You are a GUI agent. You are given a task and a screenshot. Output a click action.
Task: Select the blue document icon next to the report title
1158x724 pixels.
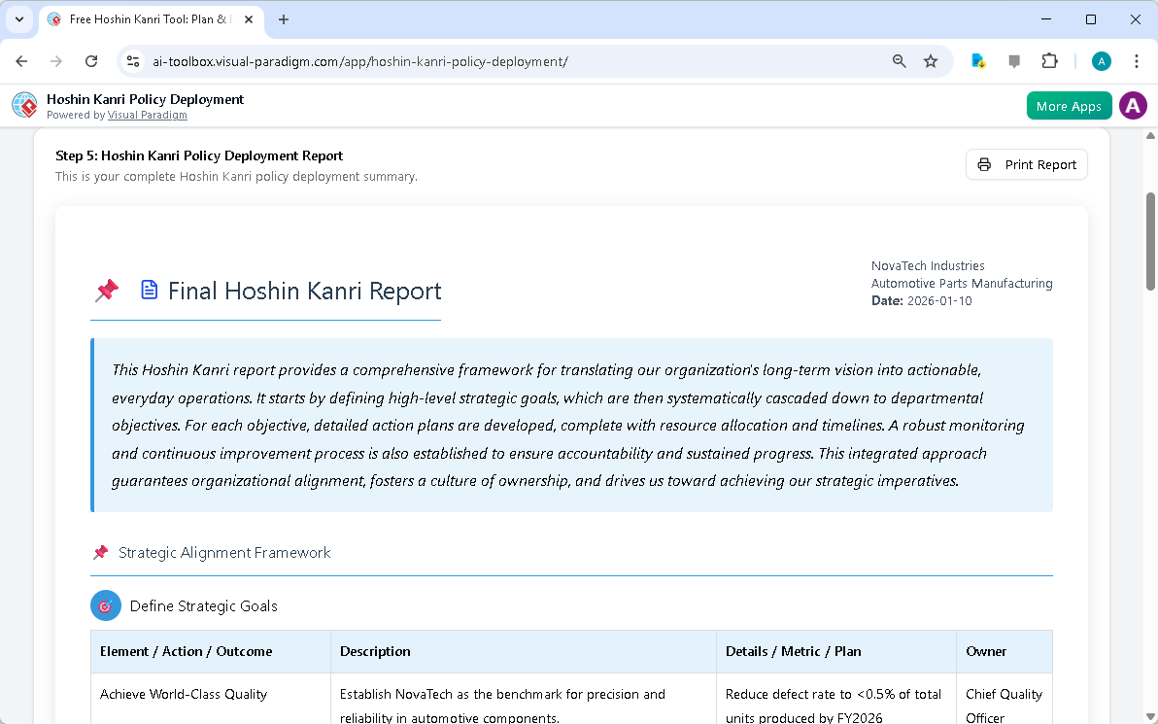[x=149, y=289]
